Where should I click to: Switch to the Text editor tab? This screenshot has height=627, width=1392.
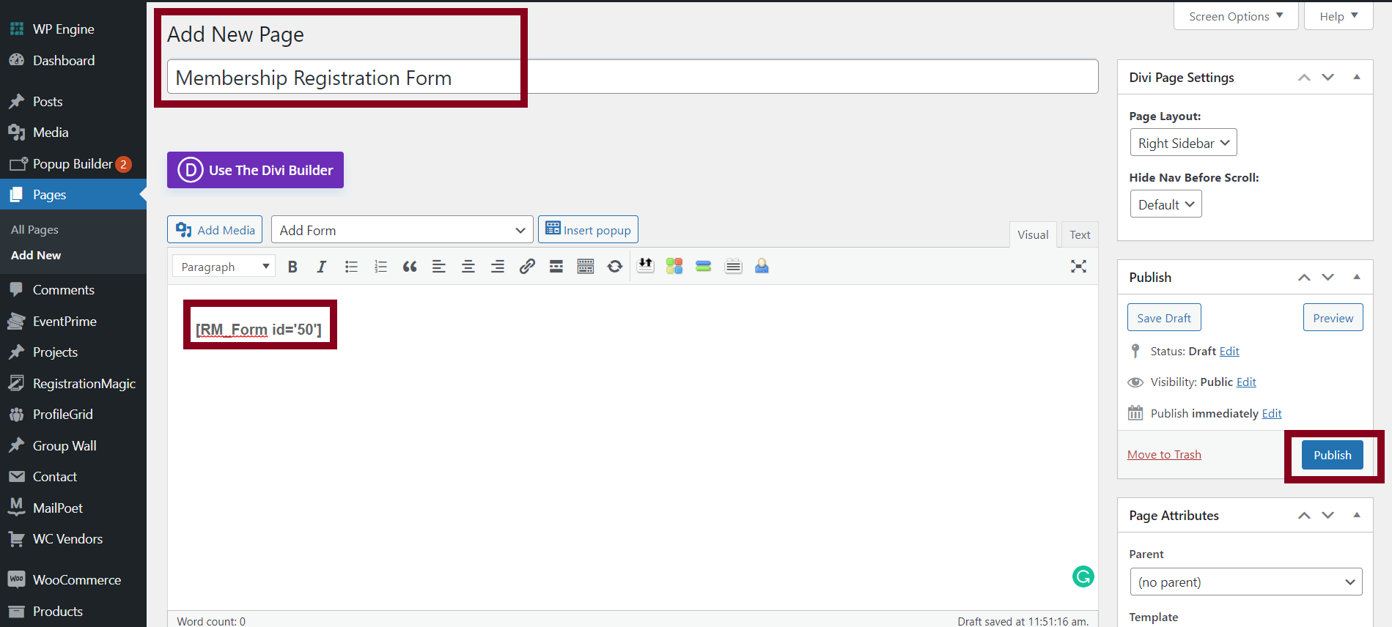click(x=1079, y=234)
